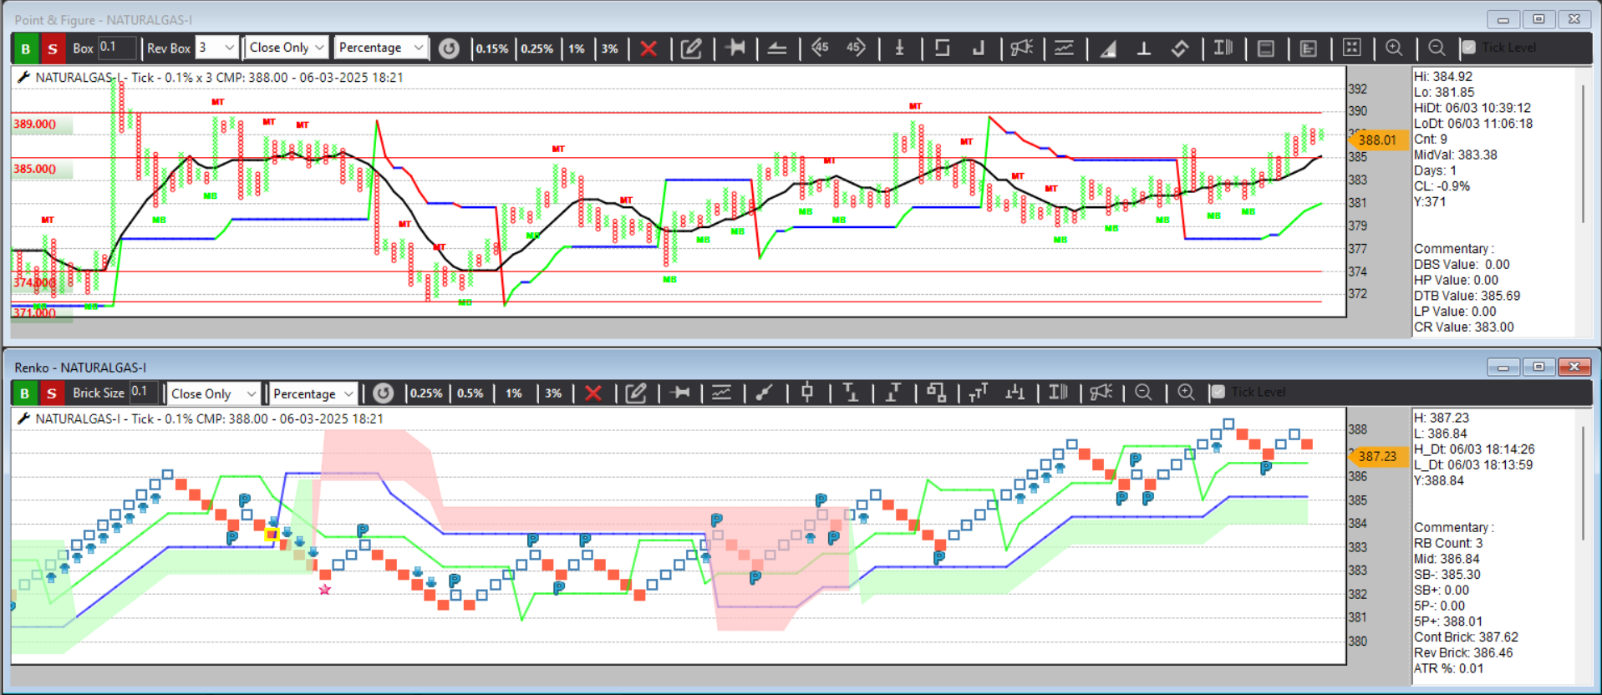Click the refresh icon in Renko toolbar

(x=383, y=393)
